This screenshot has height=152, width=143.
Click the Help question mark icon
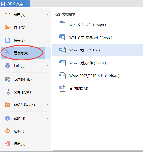click(x=7, y=118)
